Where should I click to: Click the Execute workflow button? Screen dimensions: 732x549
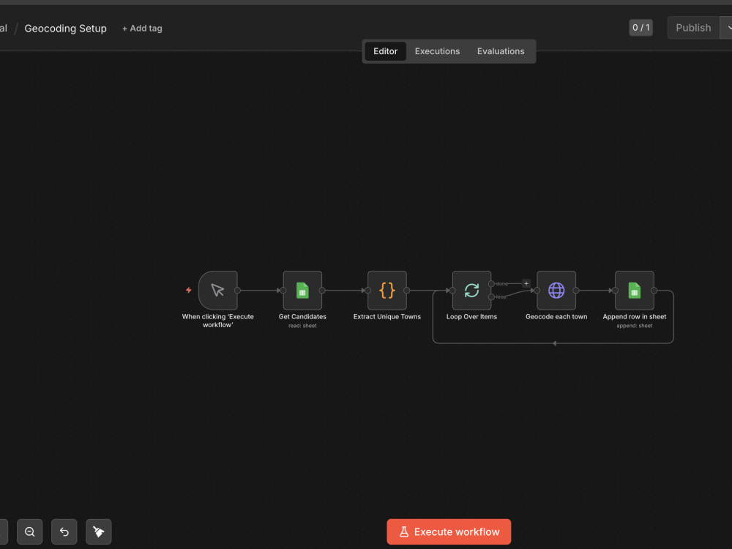[x=449, y=531]
